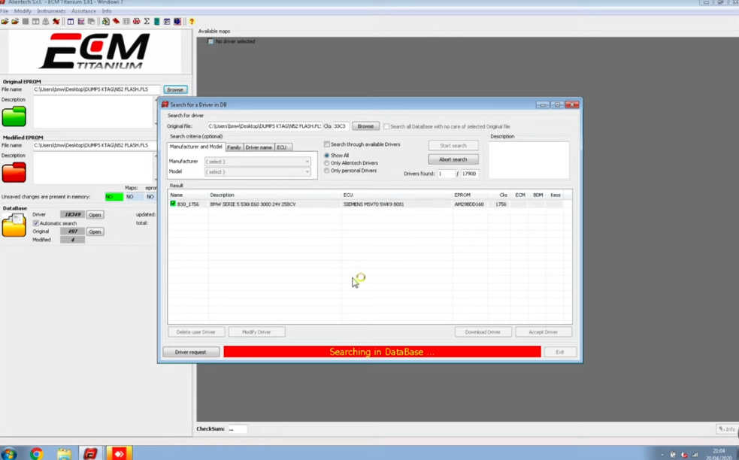Open the Modify menu

[22, 11]
